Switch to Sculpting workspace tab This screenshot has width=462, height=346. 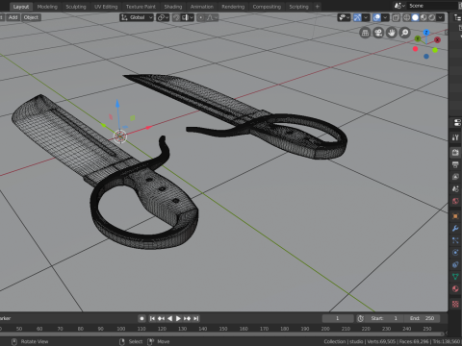click(x=76, y=7)
